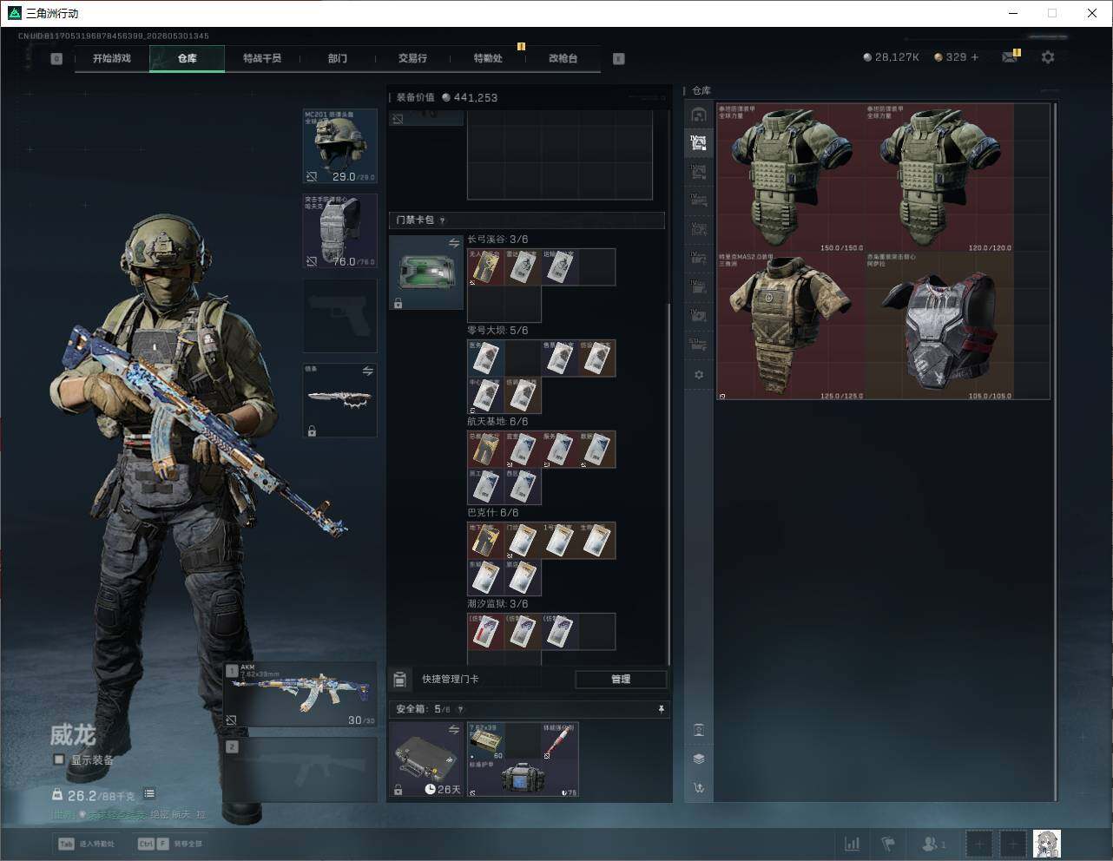Select the repair kit bag in safe box
The height and width of the screenshot is (861, 1113).
(523, 779)
